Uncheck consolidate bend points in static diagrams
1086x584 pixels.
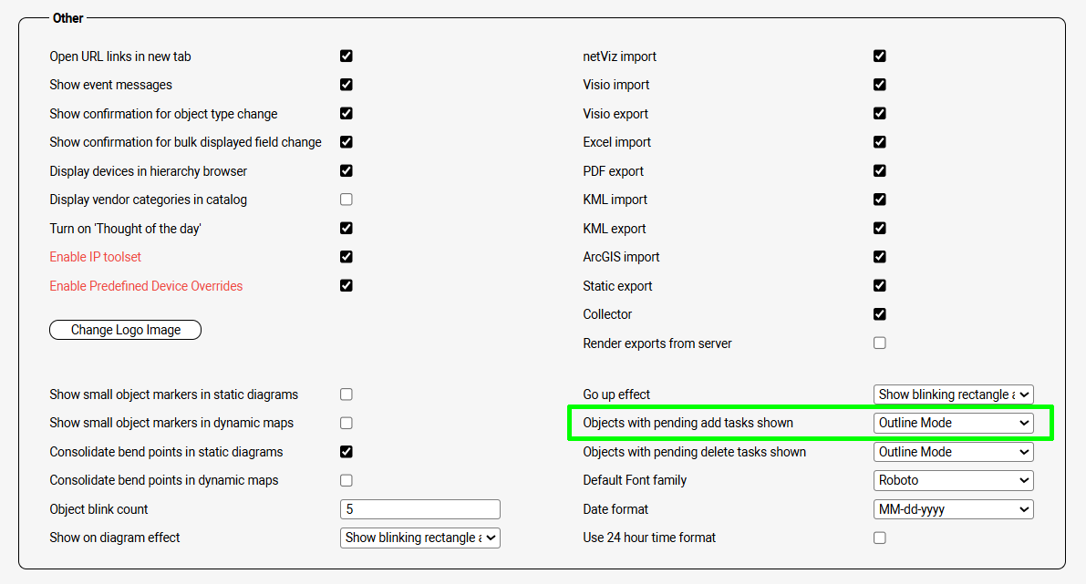pyautogui.click(x=346, y=452)
